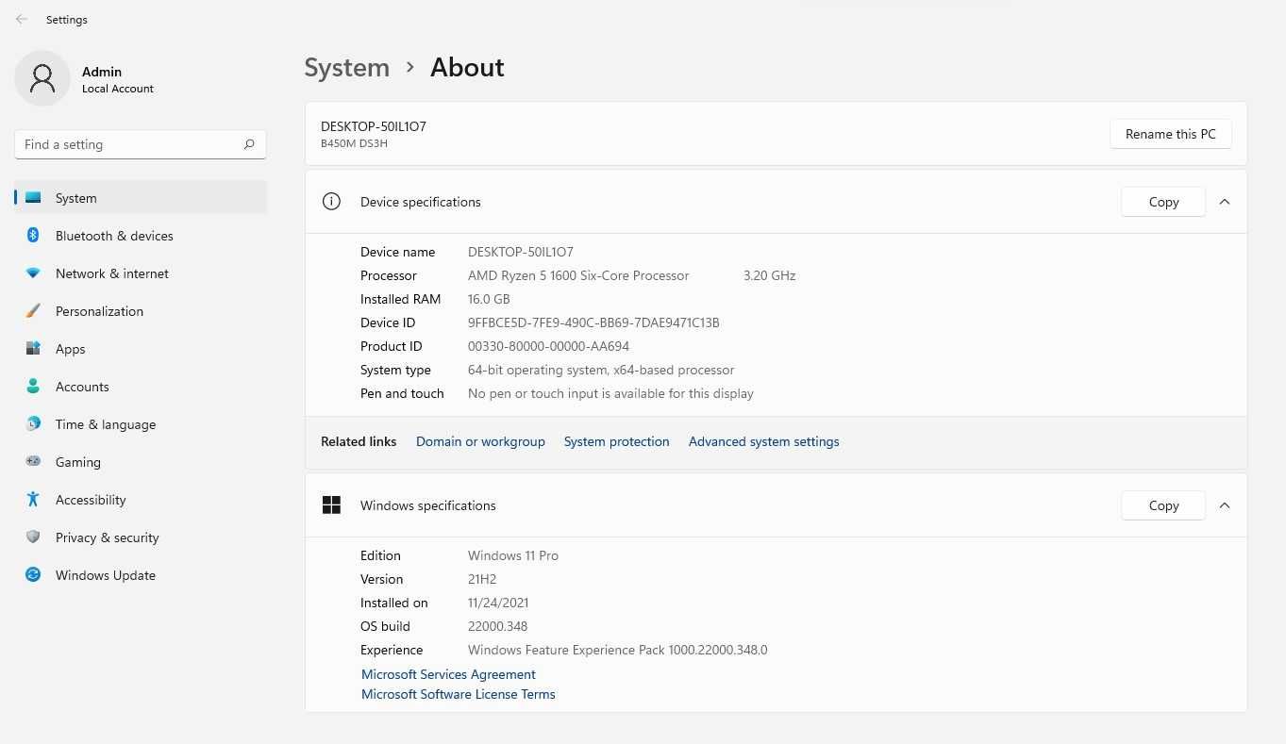Image resolution: width=1286 pixels, height=744 pixels.
Task: Open Advanced system settings link
Action: click(763, 441)
